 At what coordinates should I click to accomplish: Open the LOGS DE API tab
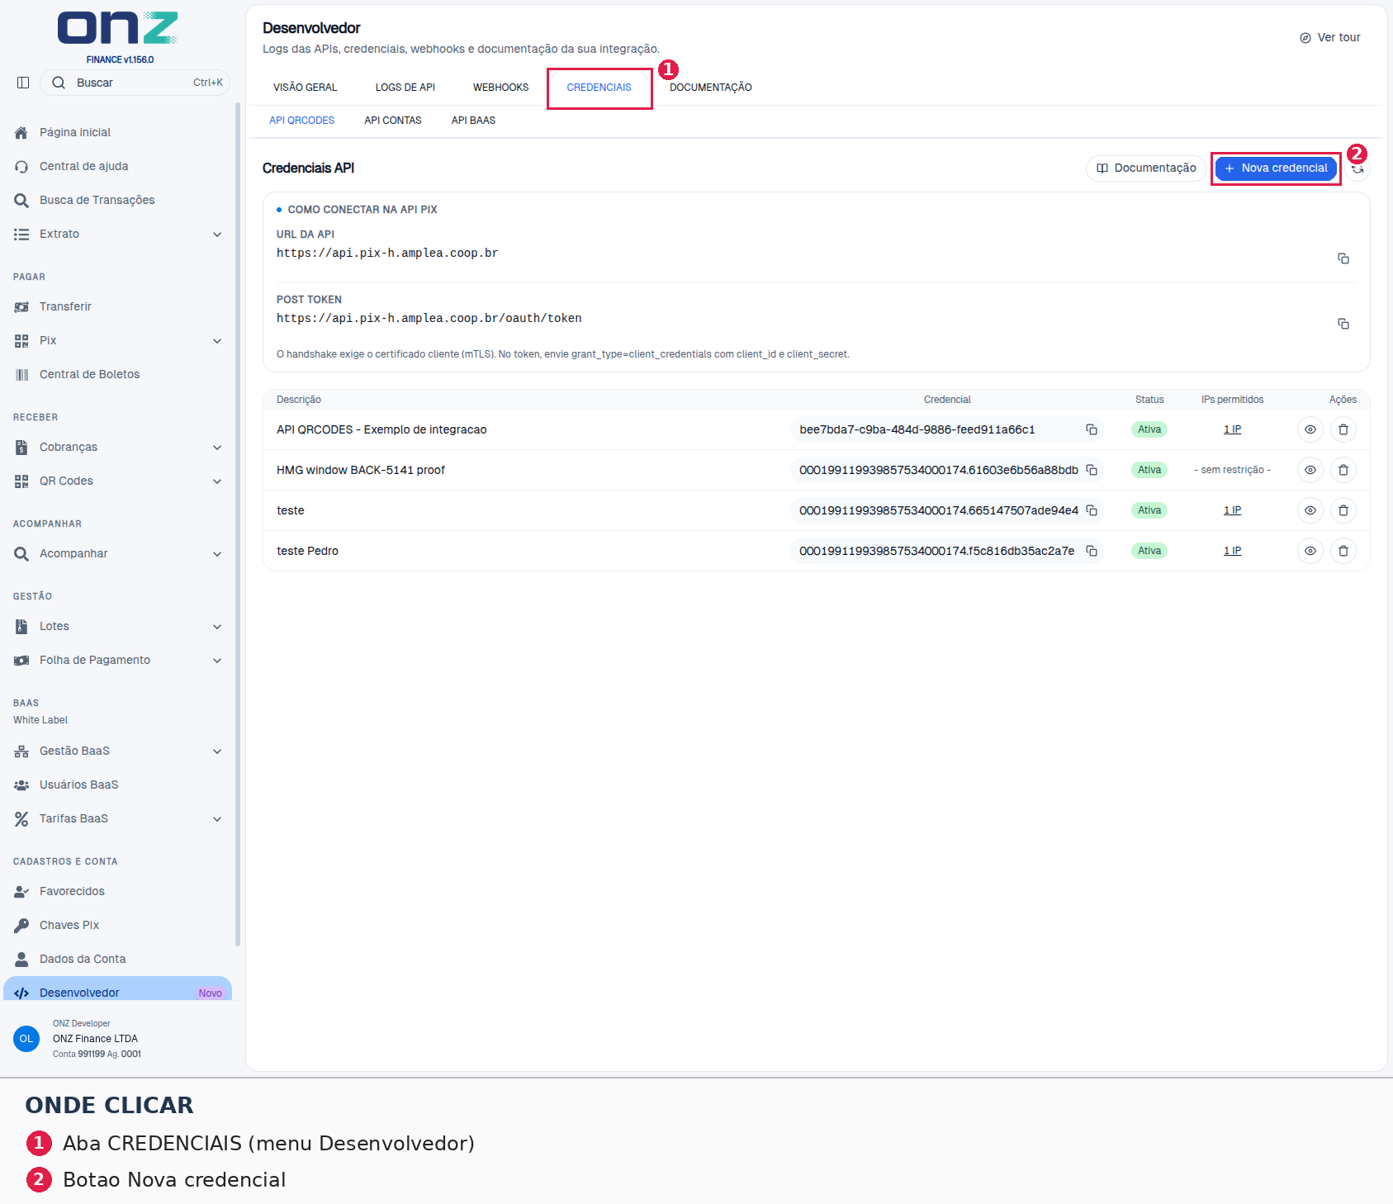point(405,88)
